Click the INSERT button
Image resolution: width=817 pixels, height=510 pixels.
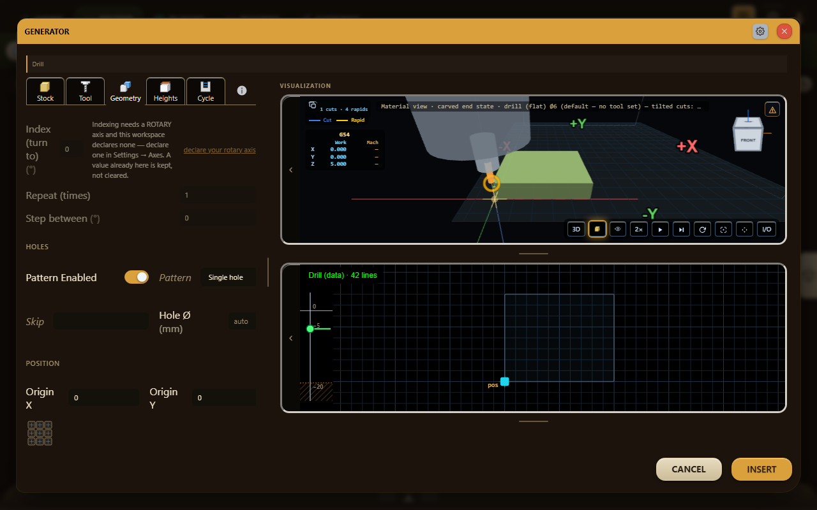coord(761,469)
